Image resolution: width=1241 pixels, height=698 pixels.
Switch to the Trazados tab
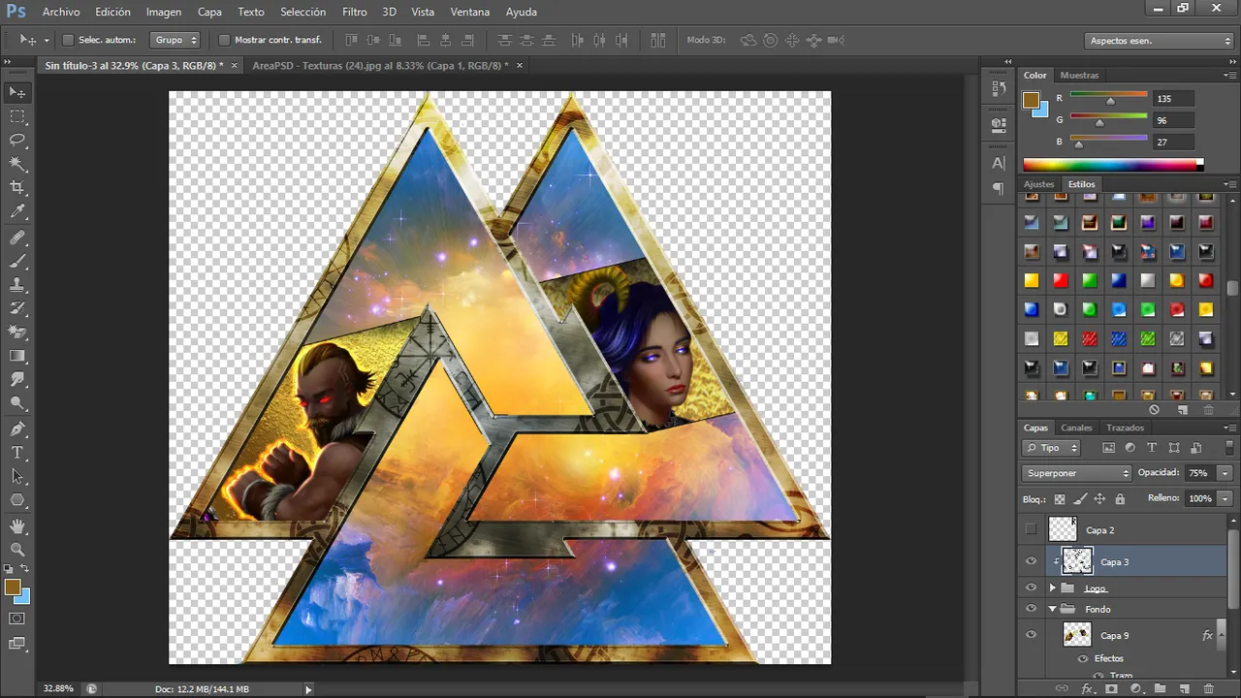point(1125,428)
